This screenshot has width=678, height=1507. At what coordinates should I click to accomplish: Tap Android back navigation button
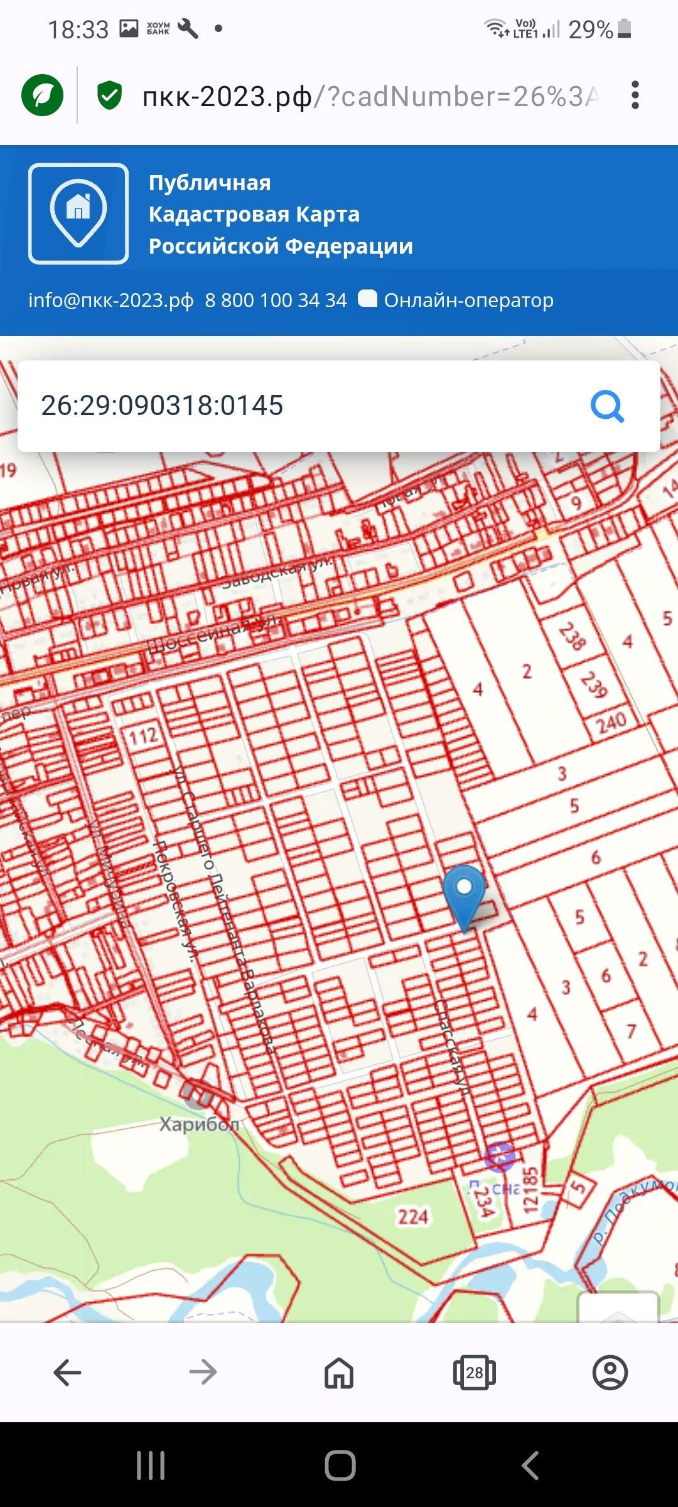(530, 1466)
